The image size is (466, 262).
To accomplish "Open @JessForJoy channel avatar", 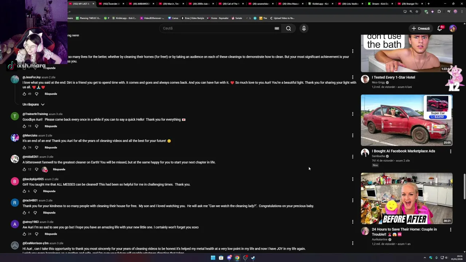I will pos(15,79).
